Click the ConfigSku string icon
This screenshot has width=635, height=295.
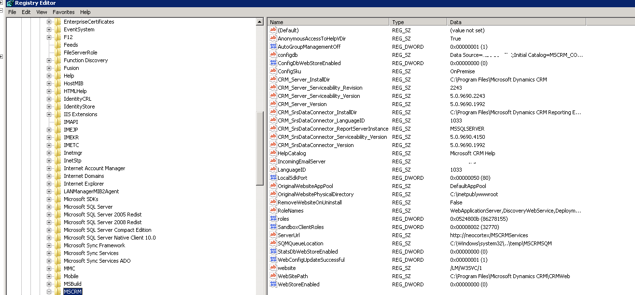pos(273,71)
